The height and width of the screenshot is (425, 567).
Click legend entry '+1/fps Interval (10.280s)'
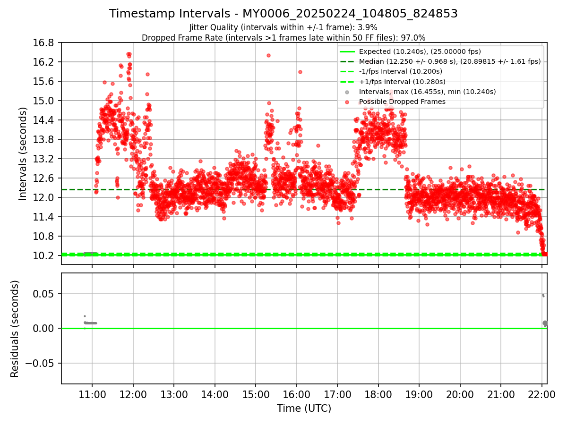[402, 82]
